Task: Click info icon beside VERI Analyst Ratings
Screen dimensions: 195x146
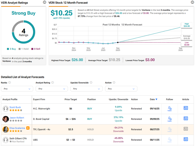Action: click(x=44, y=2)
